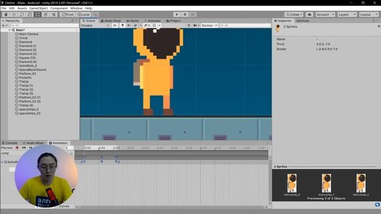This screenshot has height=214, width=381.
Task: Select the Hand tool in toolbar
Action: tap(6, 14)
